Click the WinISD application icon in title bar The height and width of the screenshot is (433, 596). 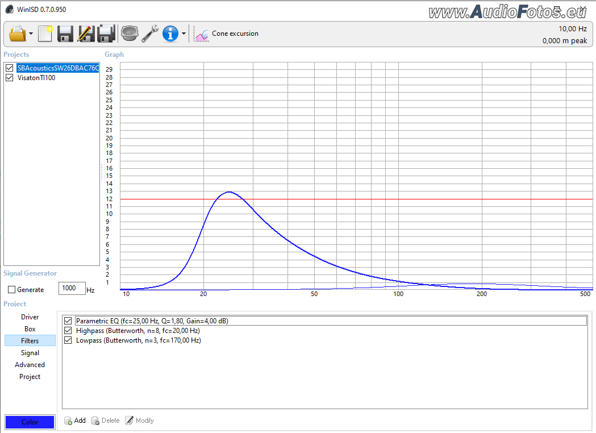(10, 9)
